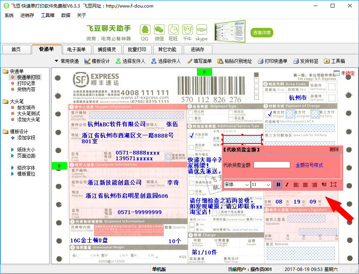Open the 工具箱 toolbar button

pyautogui.click(x=334, y=61)
